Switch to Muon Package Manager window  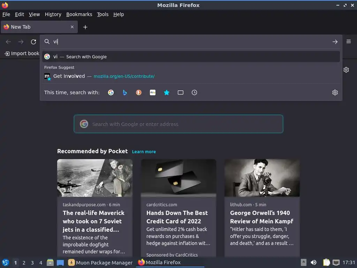pos(100,262)
